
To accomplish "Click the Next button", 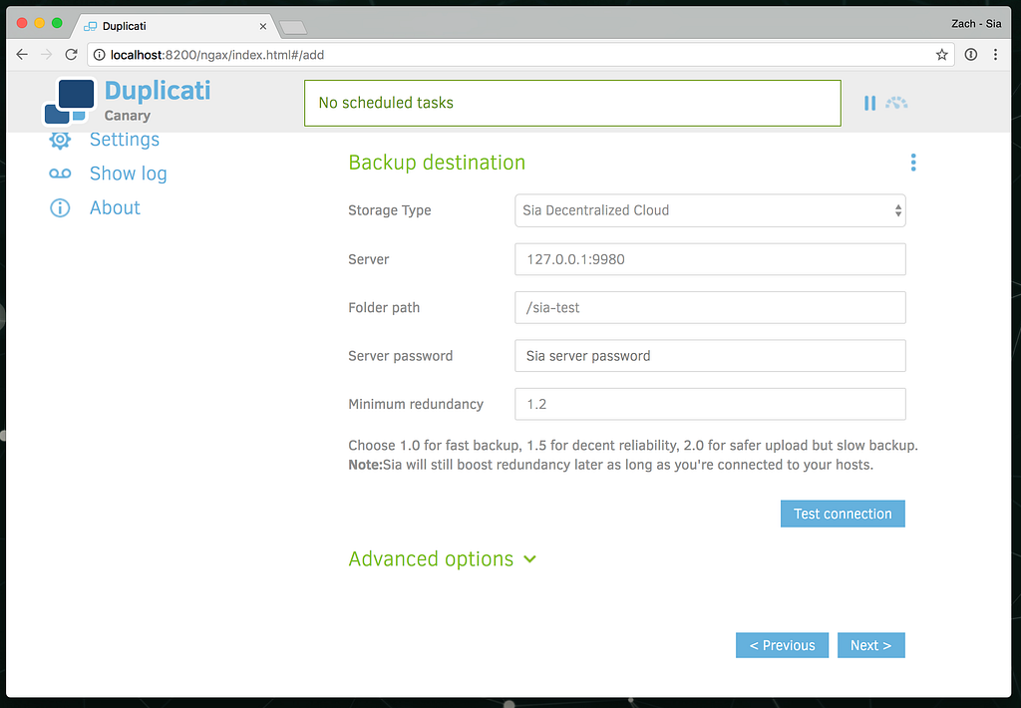I will [x=871, y=645].
